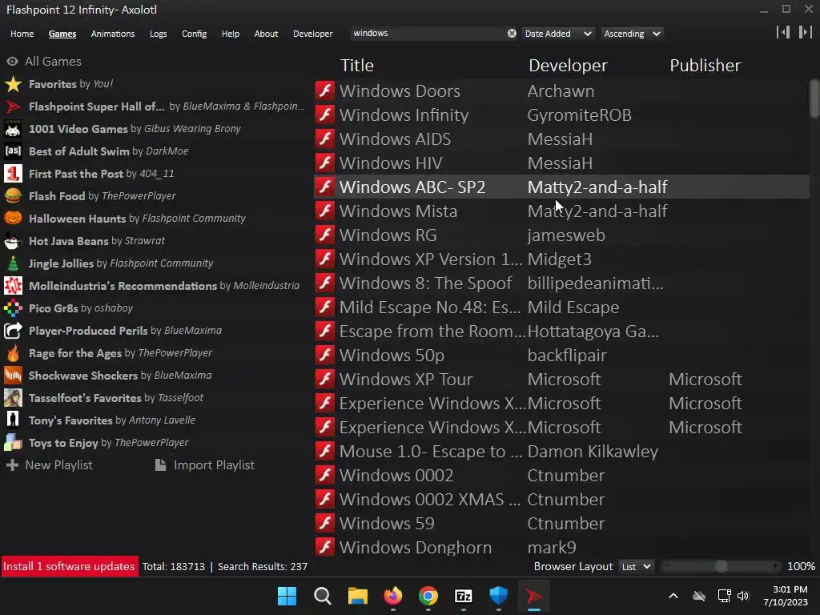Select the Windows Infinity row

(561, 115)
